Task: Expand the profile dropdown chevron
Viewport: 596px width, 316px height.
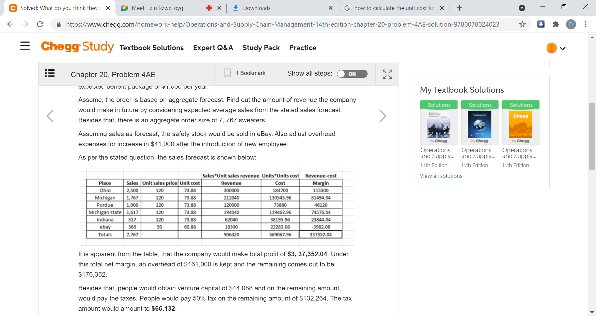Action: click(562, 48)
